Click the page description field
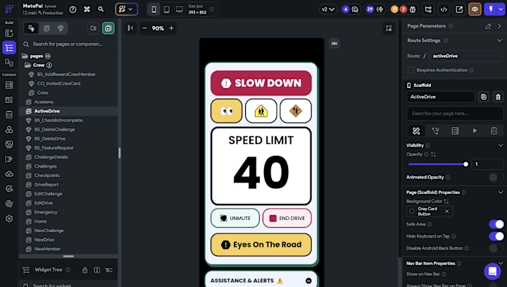This screenshot has height=287, width=507. pos(455,114)
